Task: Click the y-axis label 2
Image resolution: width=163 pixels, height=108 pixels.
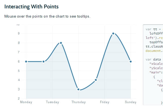Action: [18, 99]
